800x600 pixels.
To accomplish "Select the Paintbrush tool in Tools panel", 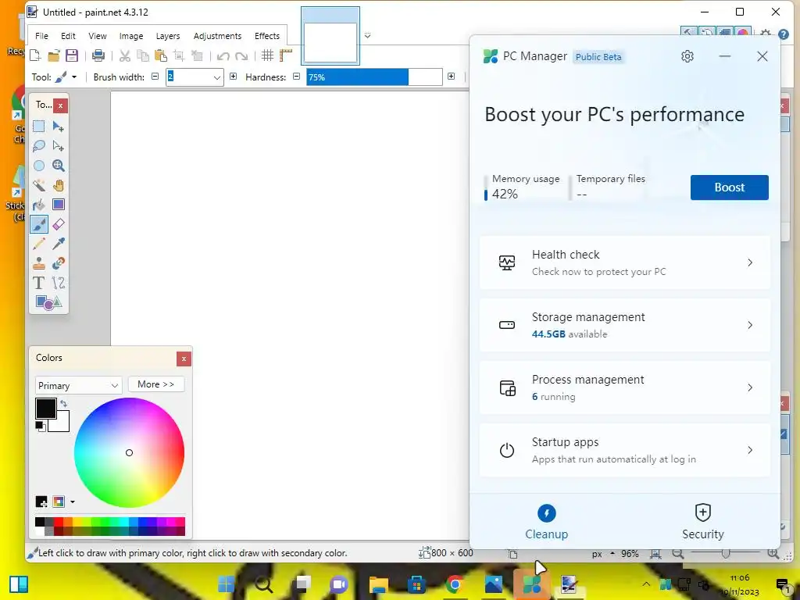I will (x=39, y=224).
